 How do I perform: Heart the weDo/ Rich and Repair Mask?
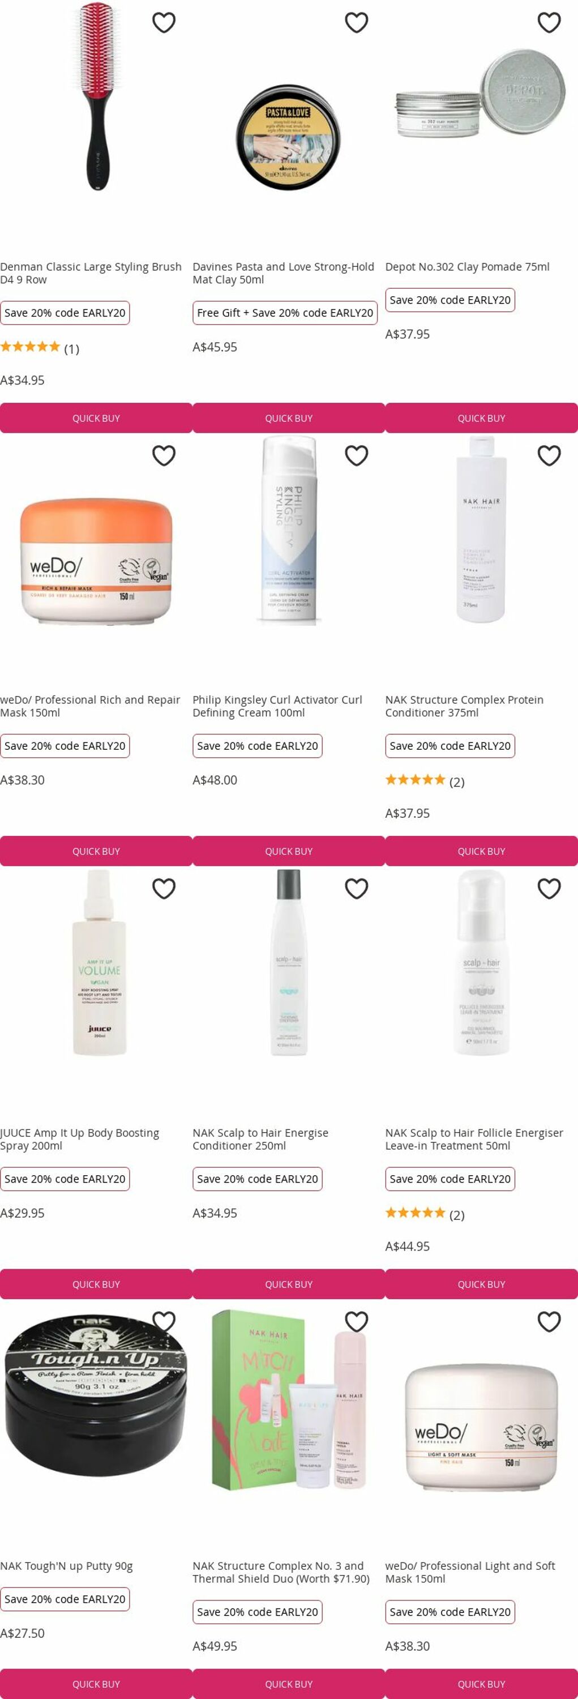coord(164,456)
